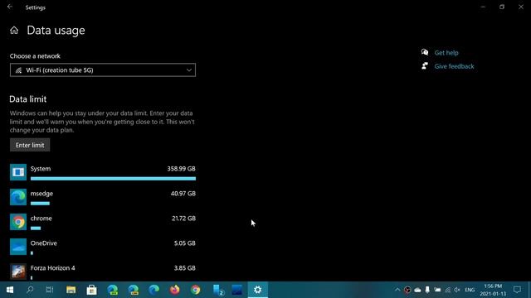Viewport: 531px width, 298px height.
Task: Click the Enter limit button
Action: [x=30, y=145]
